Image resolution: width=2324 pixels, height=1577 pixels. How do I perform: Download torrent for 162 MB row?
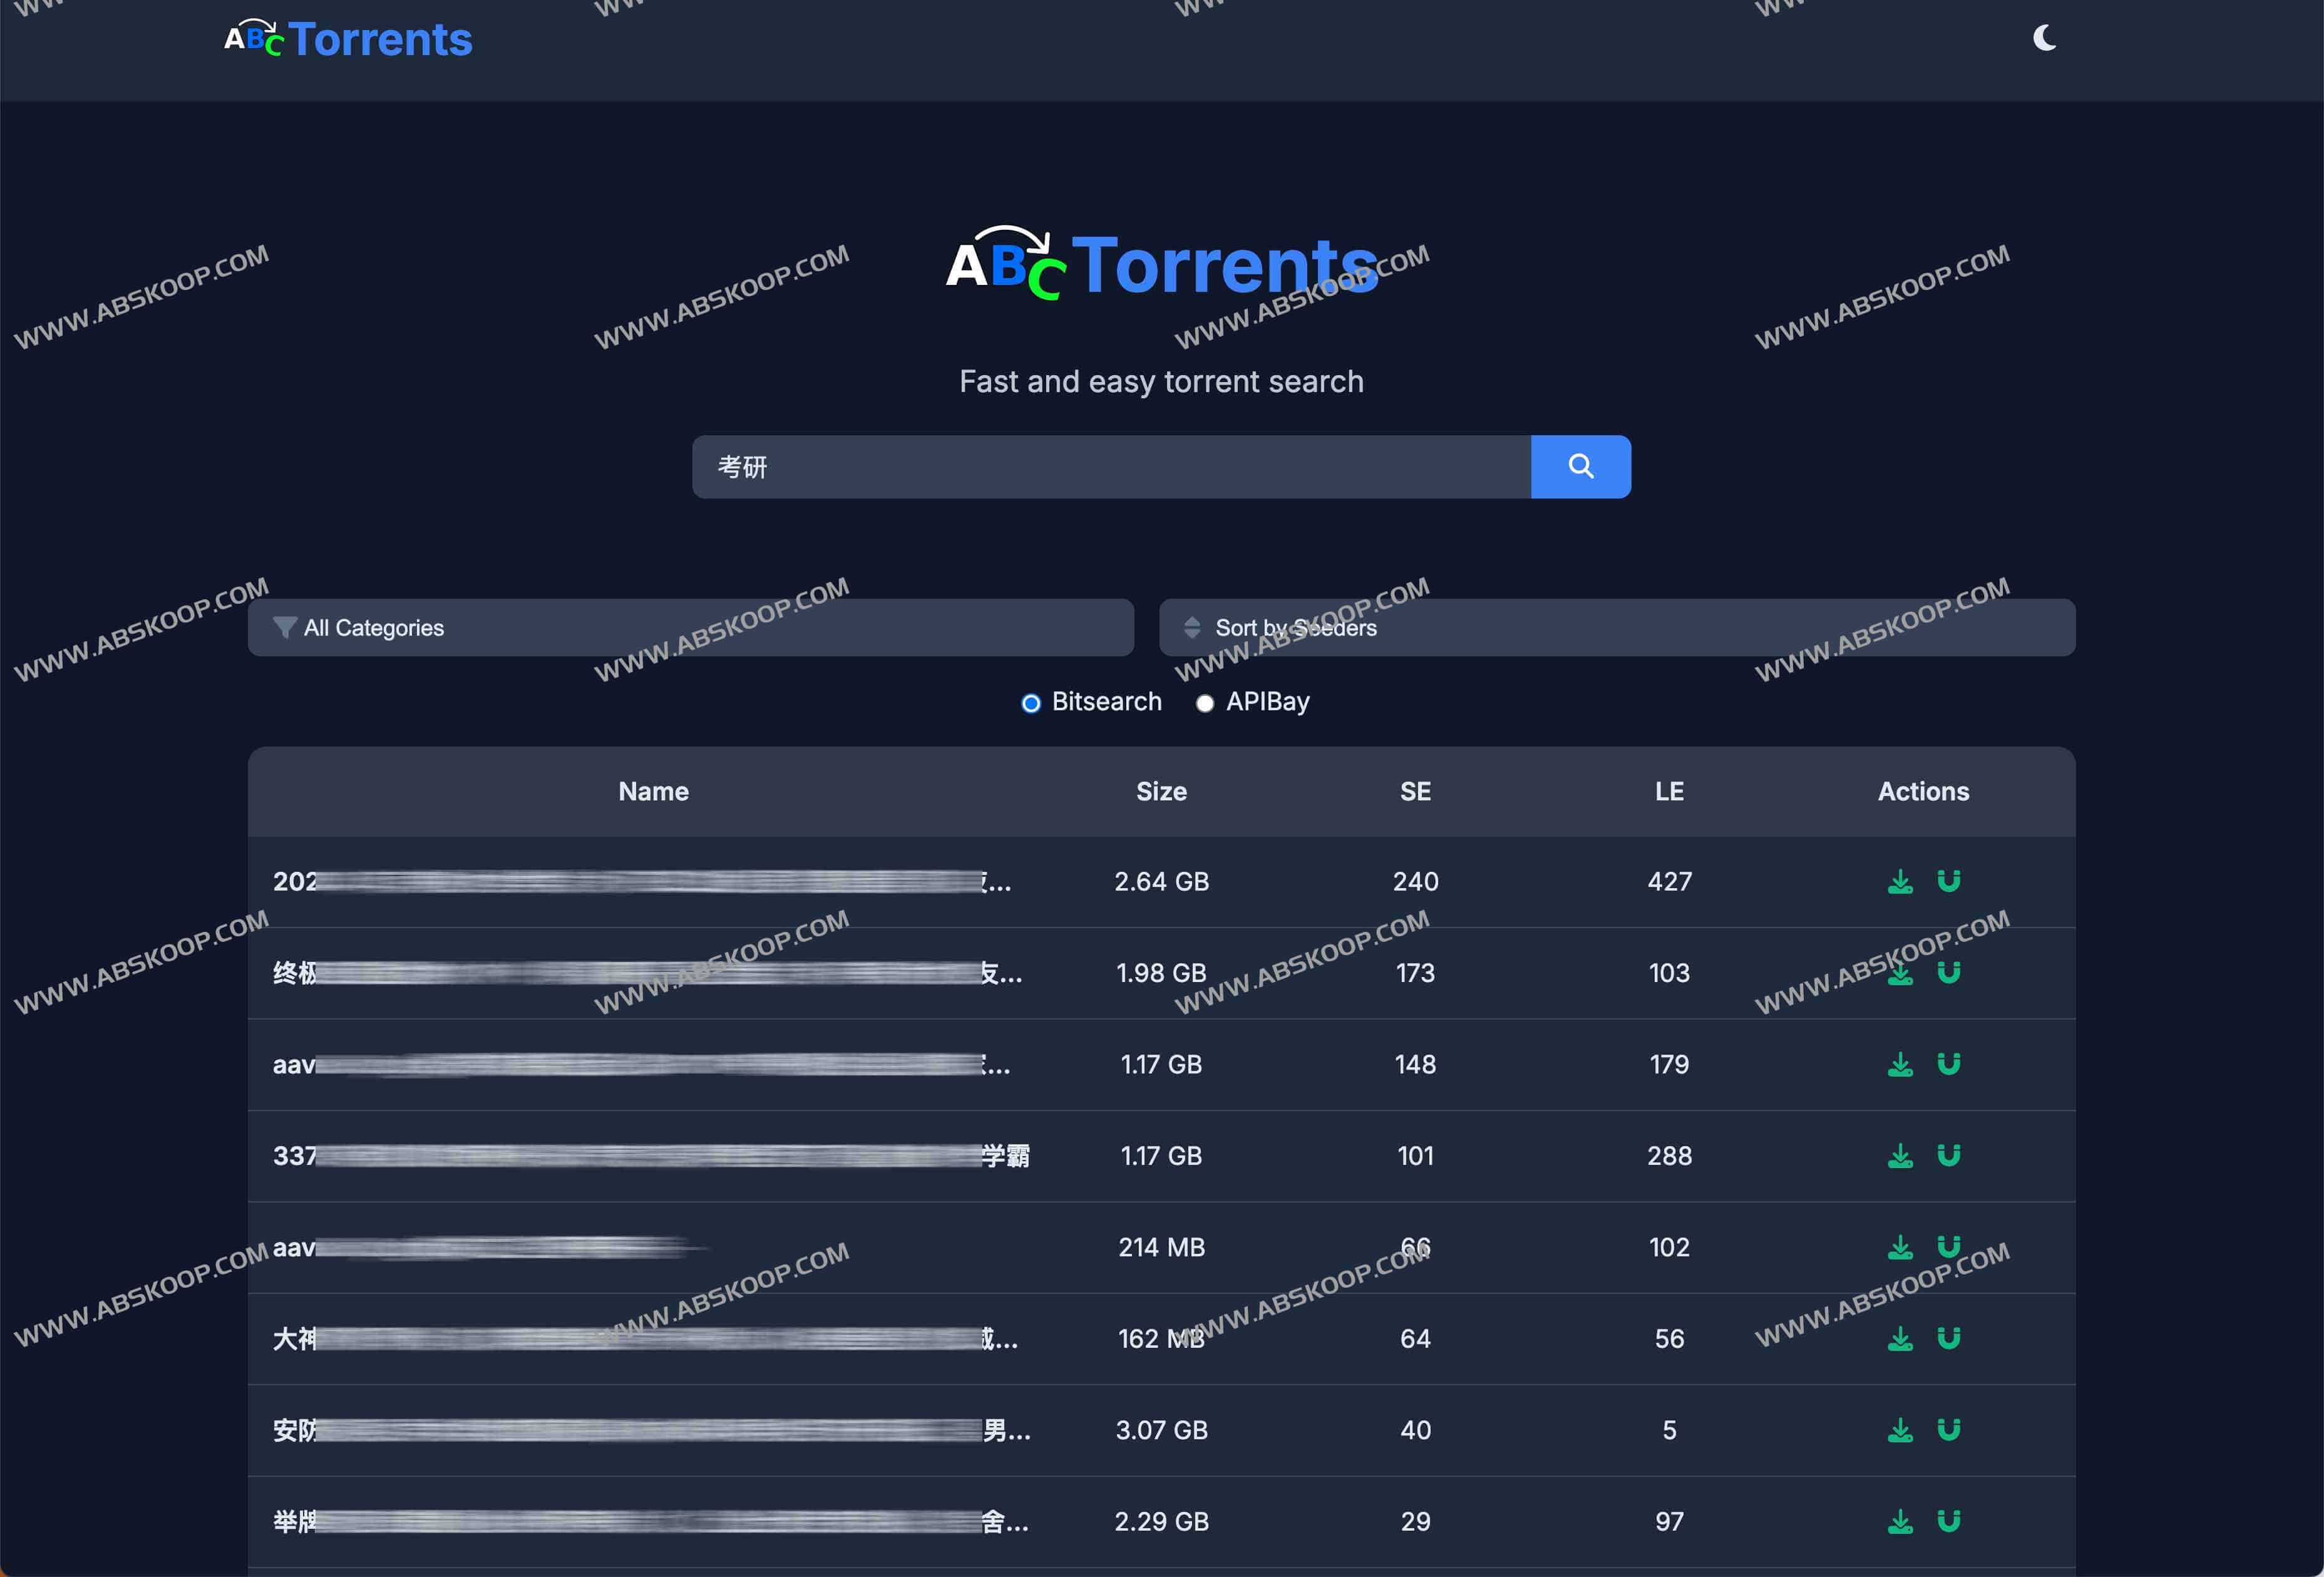[1900, 1339]
